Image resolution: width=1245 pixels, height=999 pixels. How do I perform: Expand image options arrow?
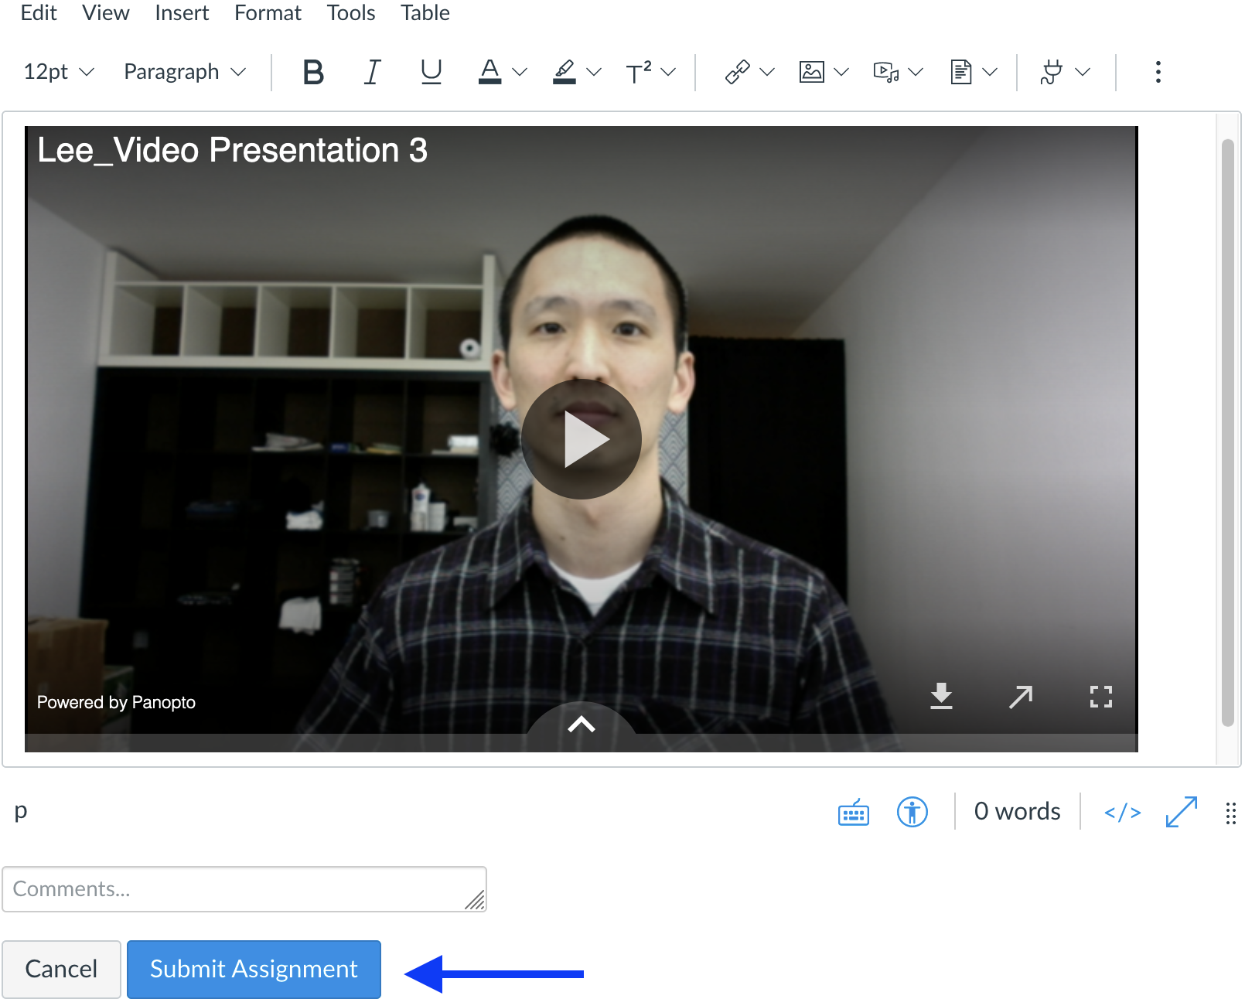coord(841,72)
